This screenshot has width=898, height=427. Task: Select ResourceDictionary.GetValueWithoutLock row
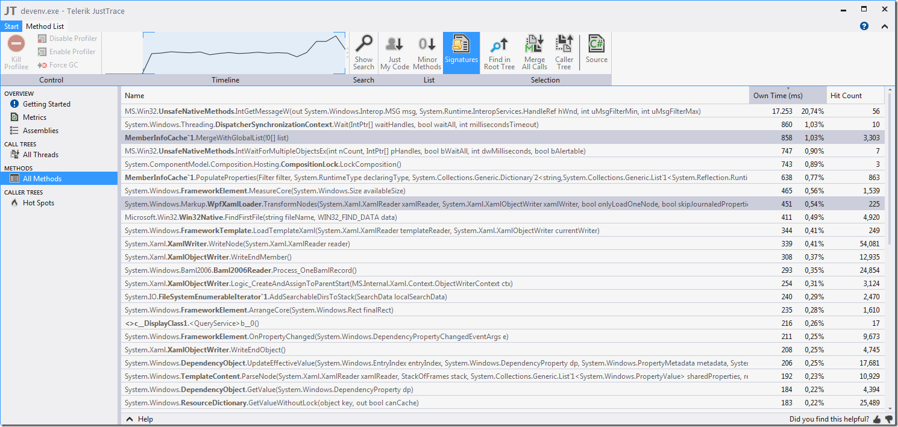coord(503,403)
